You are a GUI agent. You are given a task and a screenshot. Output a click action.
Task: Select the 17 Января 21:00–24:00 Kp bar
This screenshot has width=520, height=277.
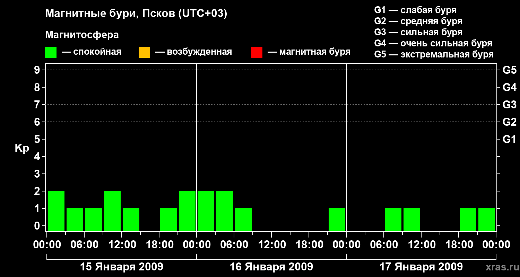click(487, 220)
